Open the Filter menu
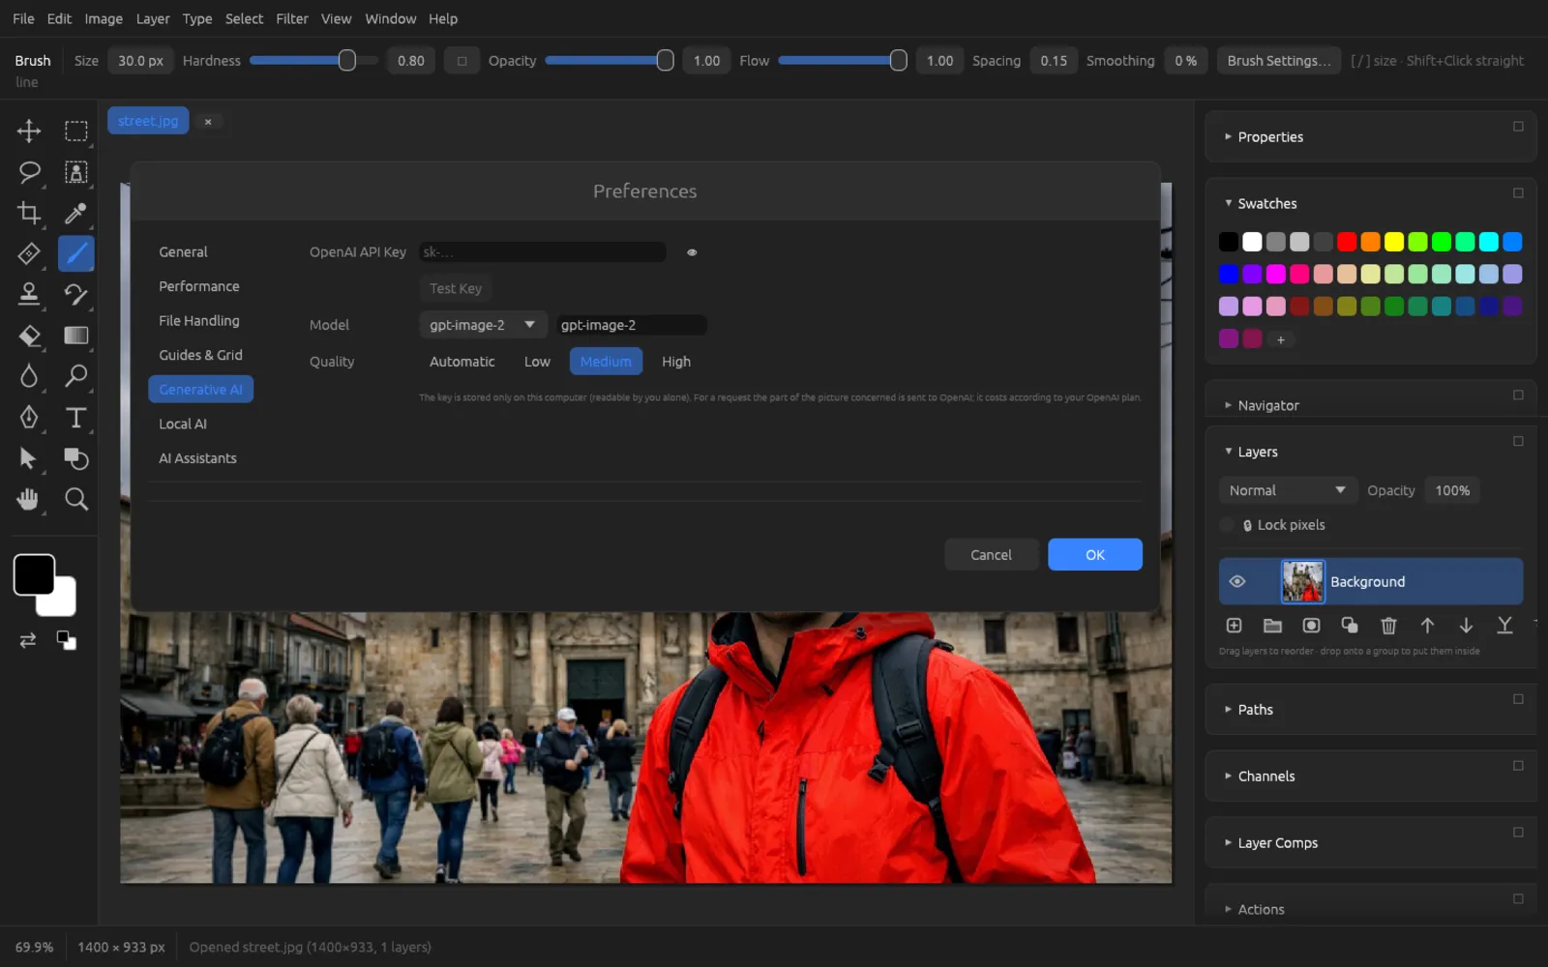This screenshot has height=967, width=1548. [x=291, y=18]
